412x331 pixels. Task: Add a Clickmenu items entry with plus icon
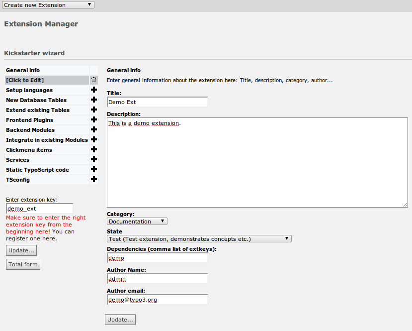pyautogui.click(x=93, y=150)
